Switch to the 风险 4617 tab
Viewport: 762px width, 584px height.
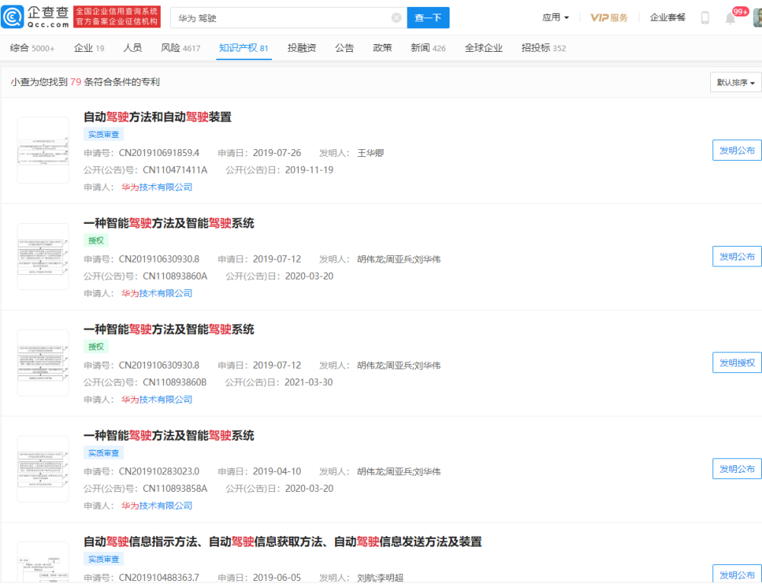click(x=181, y=48)
